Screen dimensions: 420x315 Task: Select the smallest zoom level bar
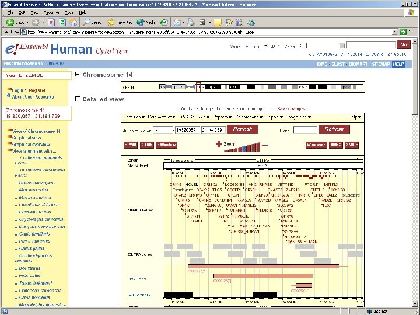226,151
